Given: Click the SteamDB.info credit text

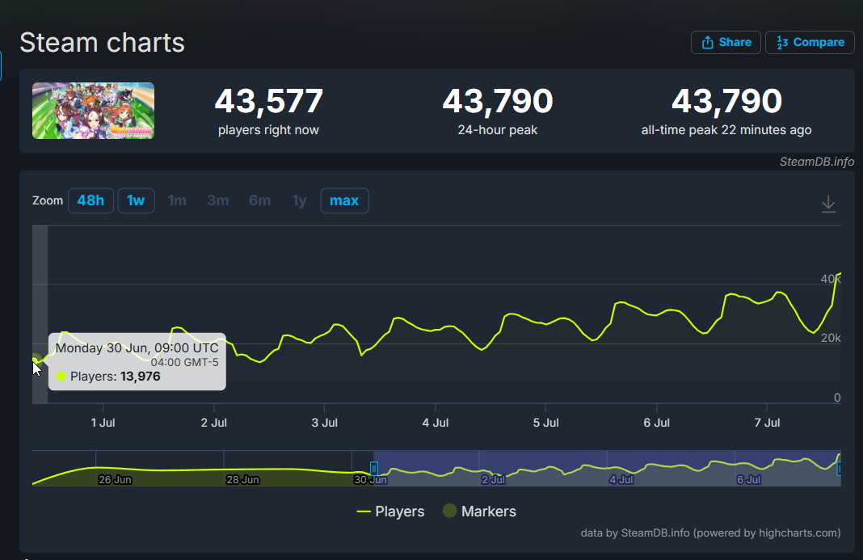Looking at the screenshot, I should pyautogui.click(x=817, y=162).
